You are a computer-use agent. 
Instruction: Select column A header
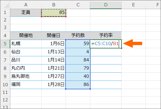26,5
